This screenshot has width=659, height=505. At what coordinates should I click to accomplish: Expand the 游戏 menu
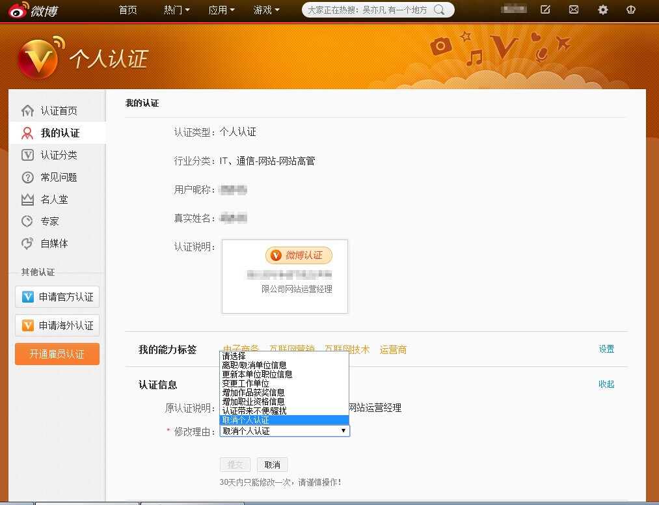(267, 10)
